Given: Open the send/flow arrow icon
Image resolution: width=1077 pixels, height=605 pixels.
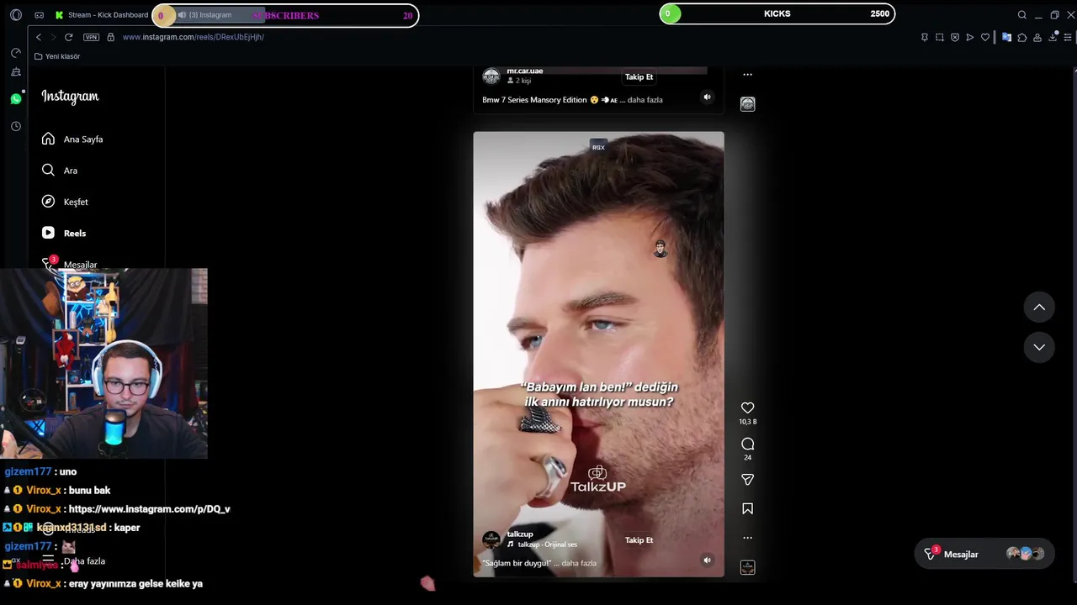Looking at the screenshot, I should coord(970,37).
